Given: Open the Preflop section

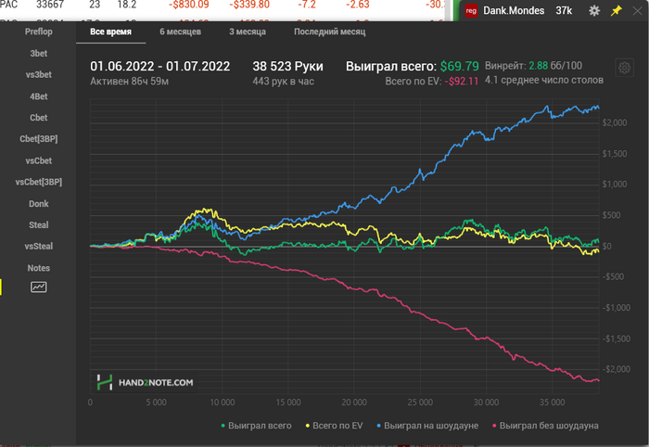Looking at the screenshot, I should 39,32.
